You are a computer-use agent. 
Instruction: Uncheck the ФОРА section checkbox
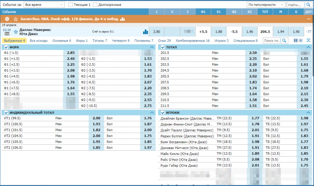pyautogui.click(x=5, y=47)
